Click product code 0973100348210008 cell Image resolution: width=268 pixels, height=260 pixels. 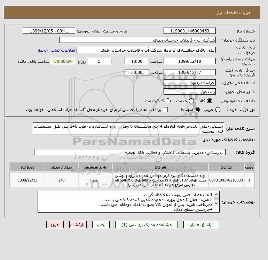pyautogui.click(x=226, y=180)
